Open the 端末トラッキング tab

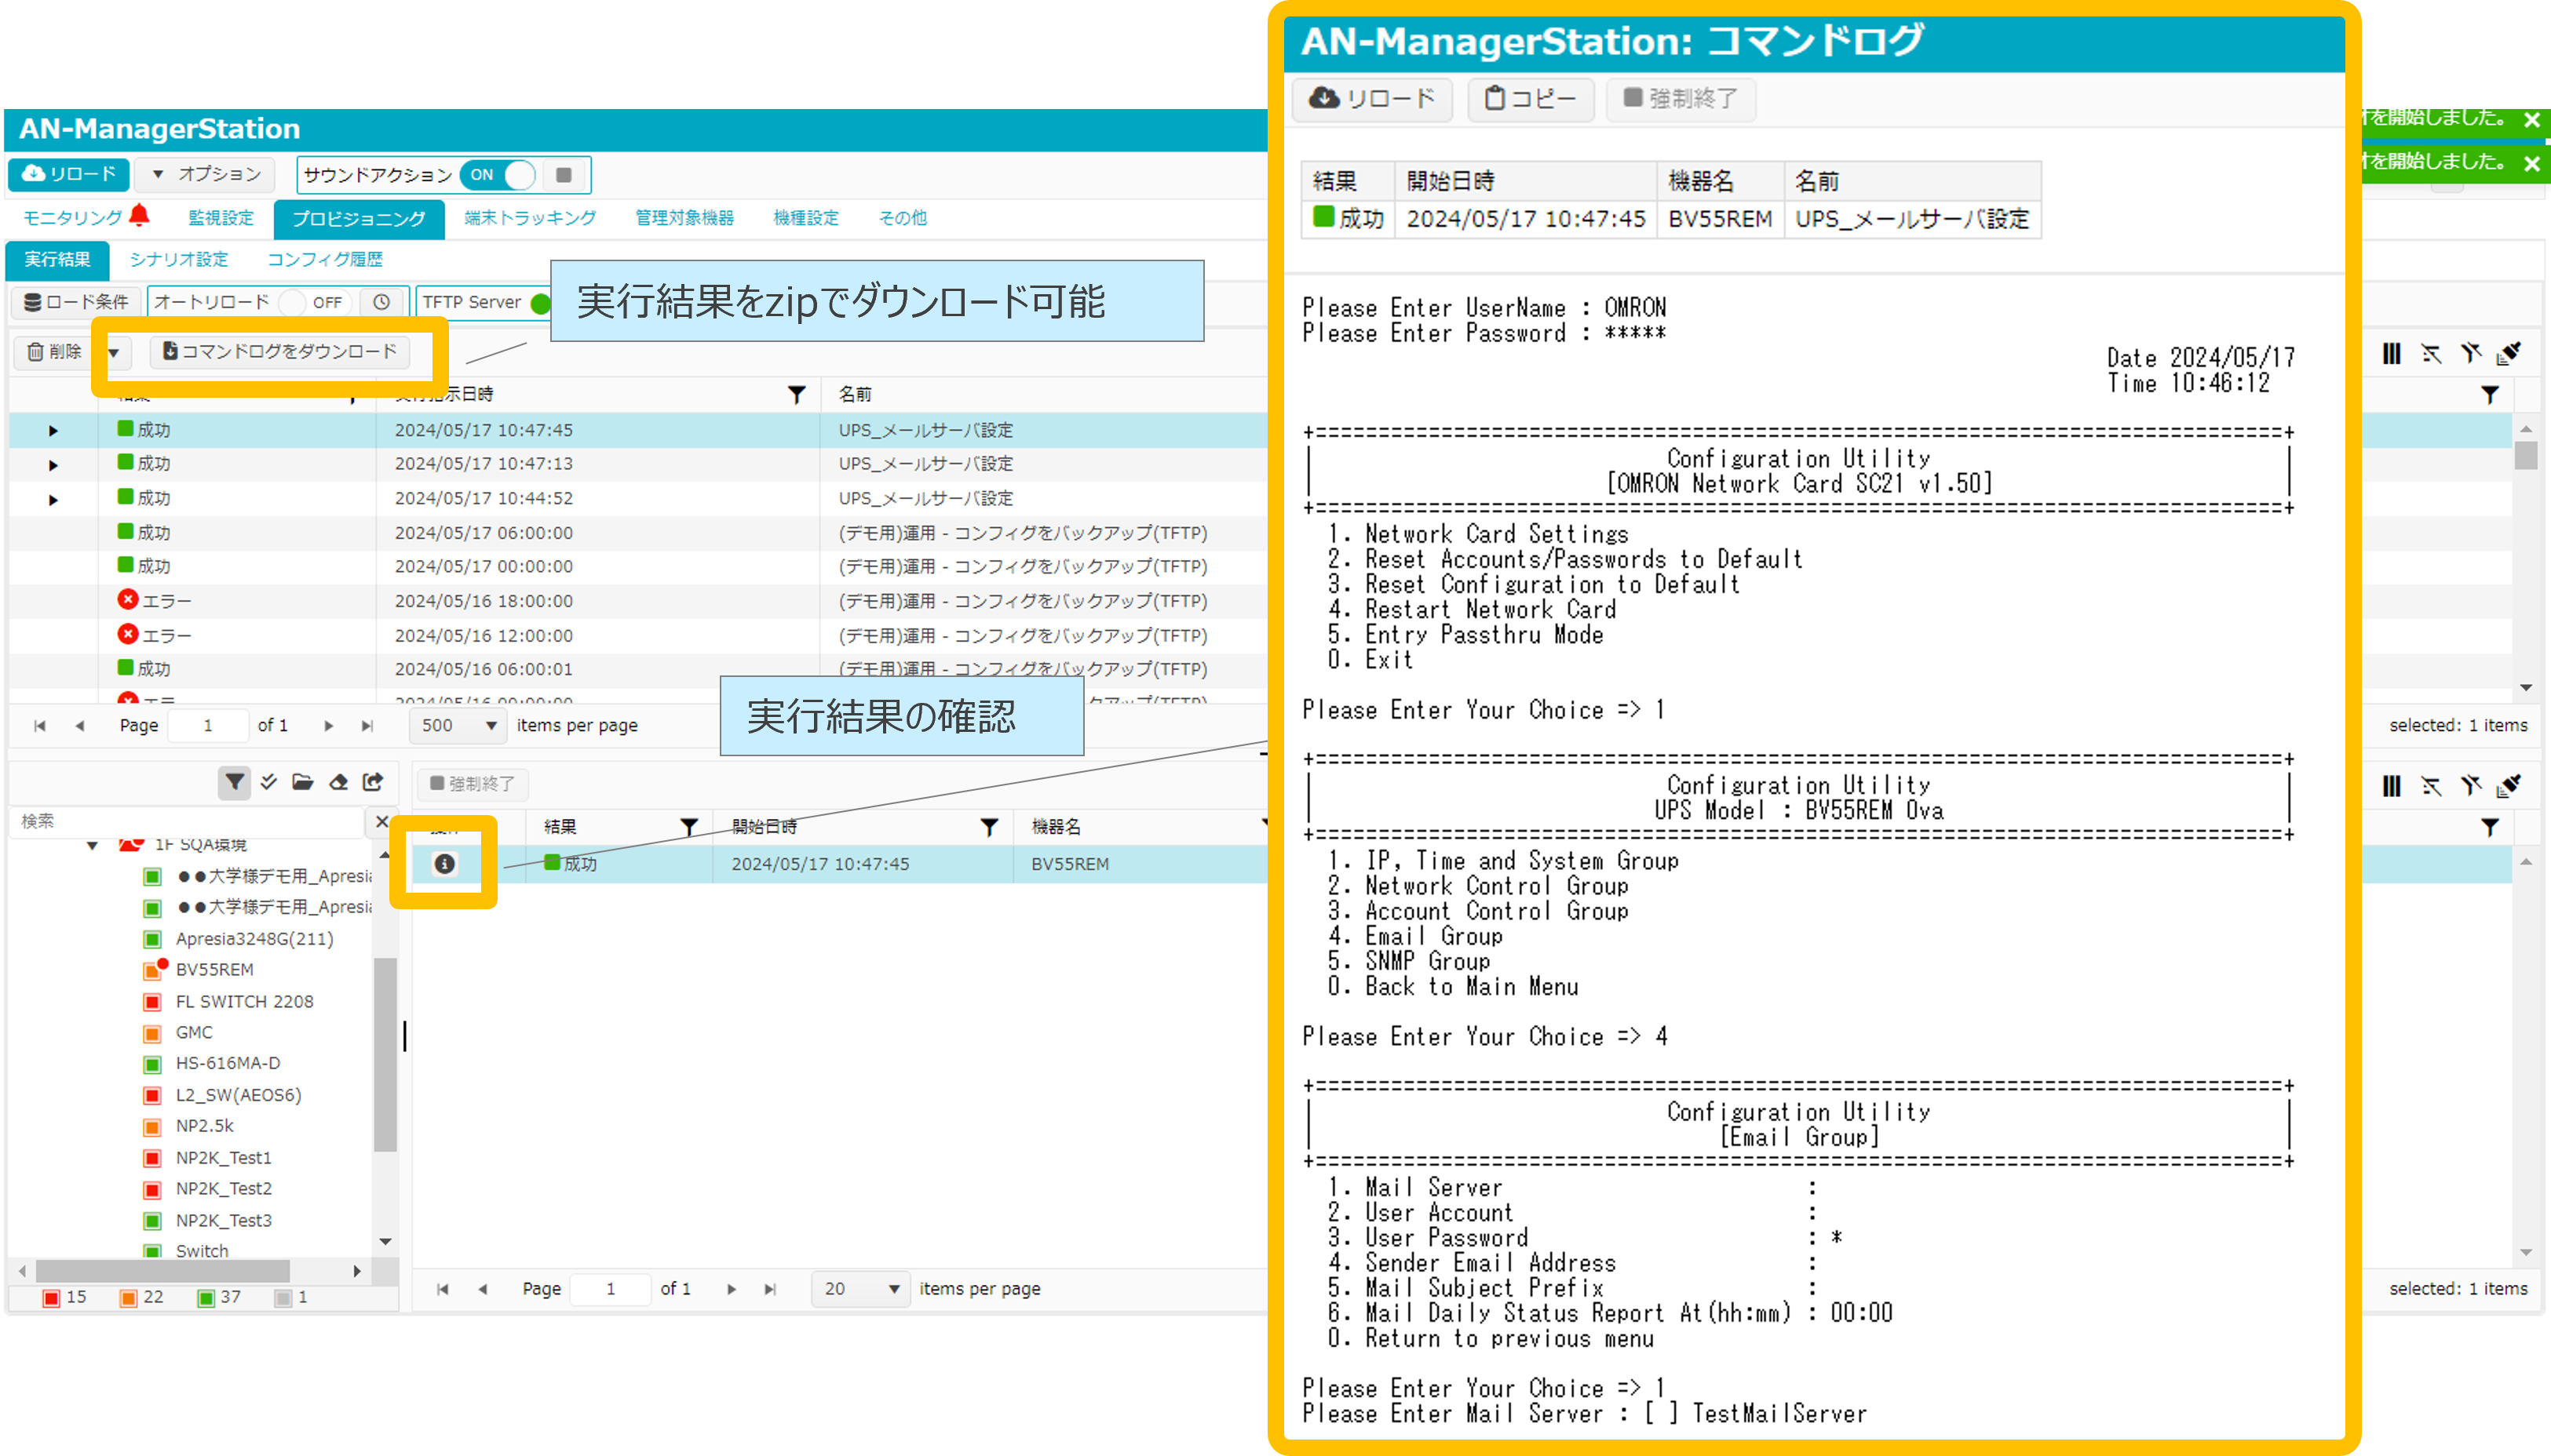point(530,217)
